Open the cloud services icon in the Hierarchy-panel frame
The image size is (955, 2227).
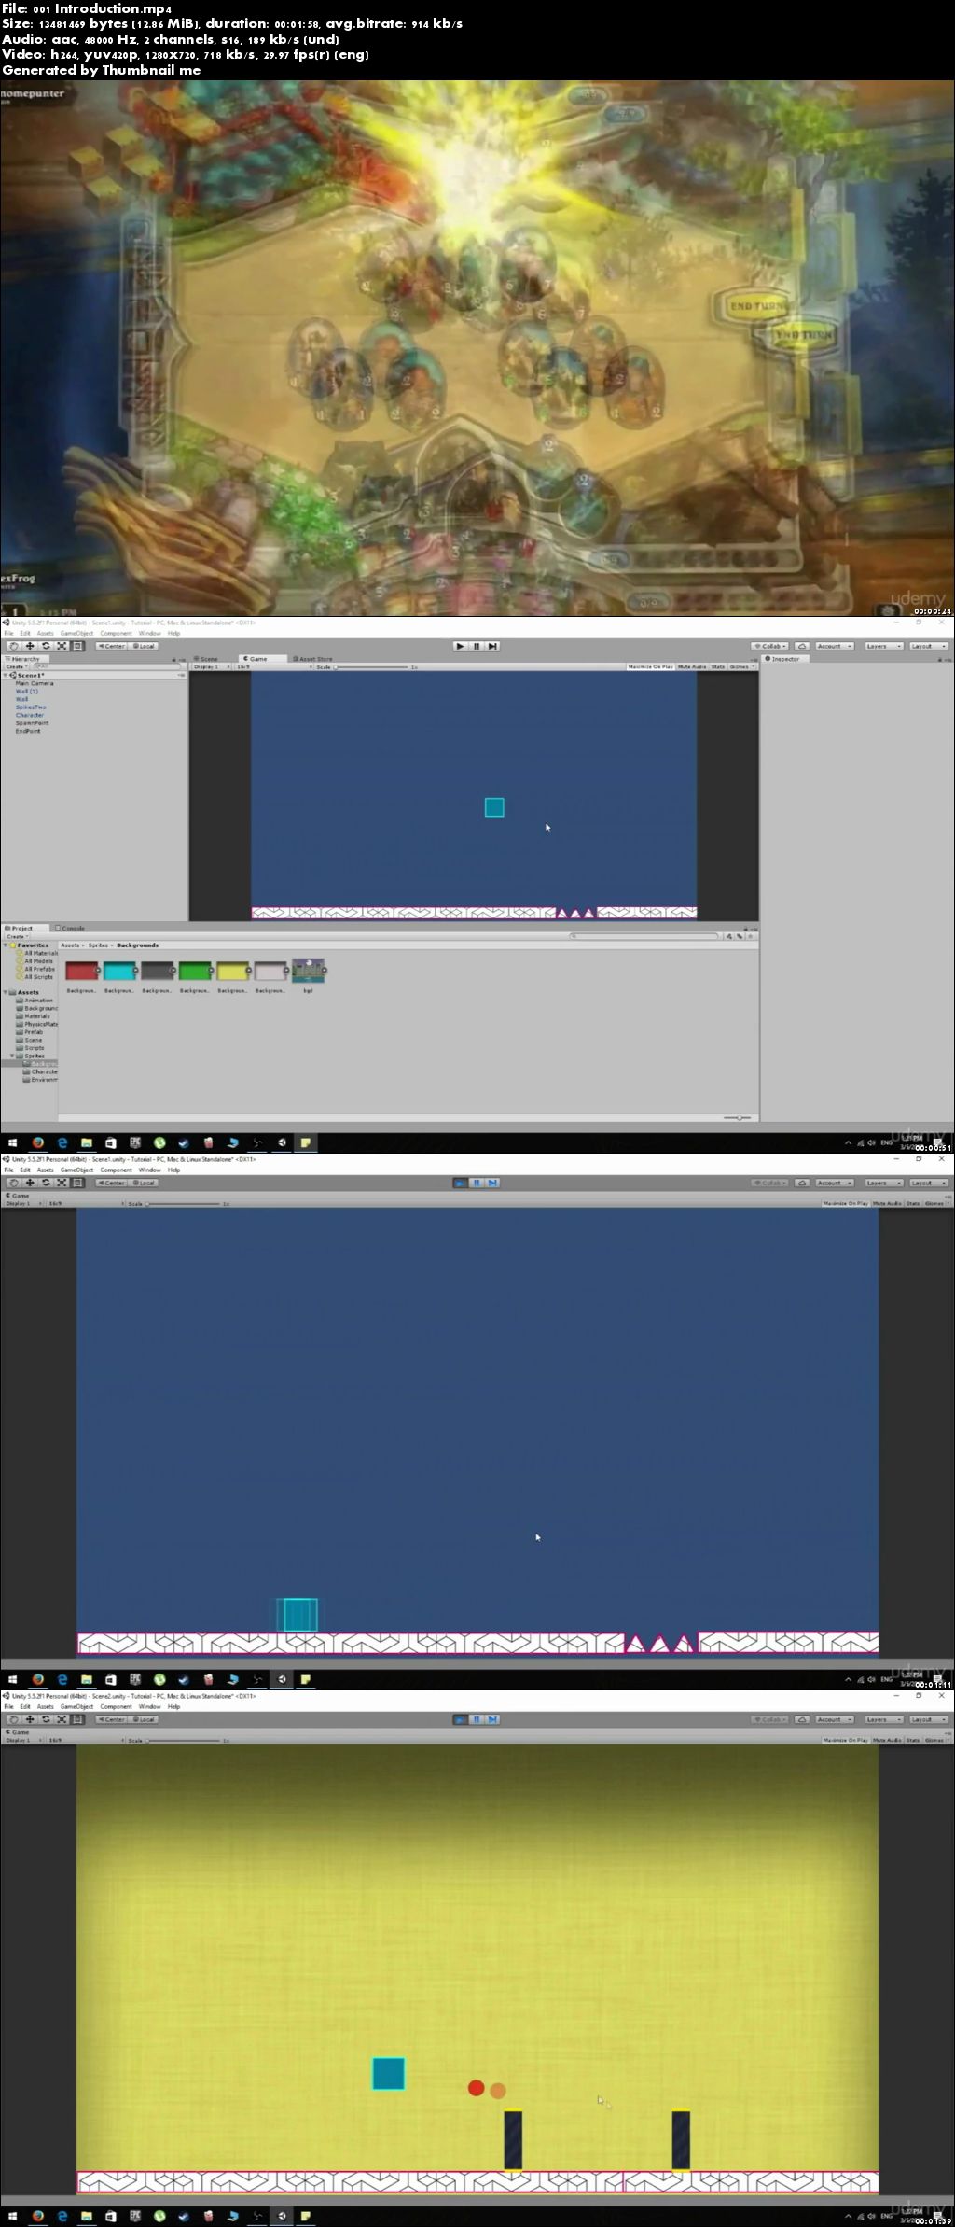tap(802, 646)
